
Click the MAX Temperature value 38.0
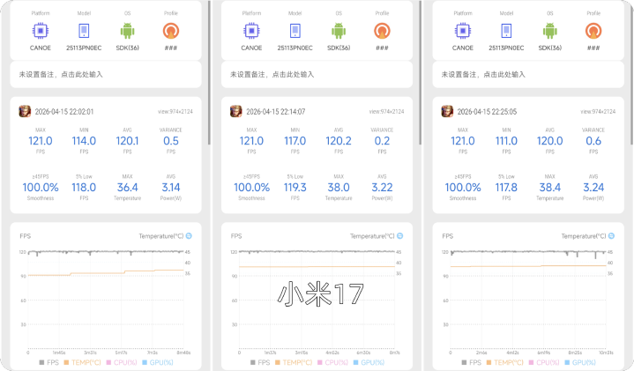(339, 187)
